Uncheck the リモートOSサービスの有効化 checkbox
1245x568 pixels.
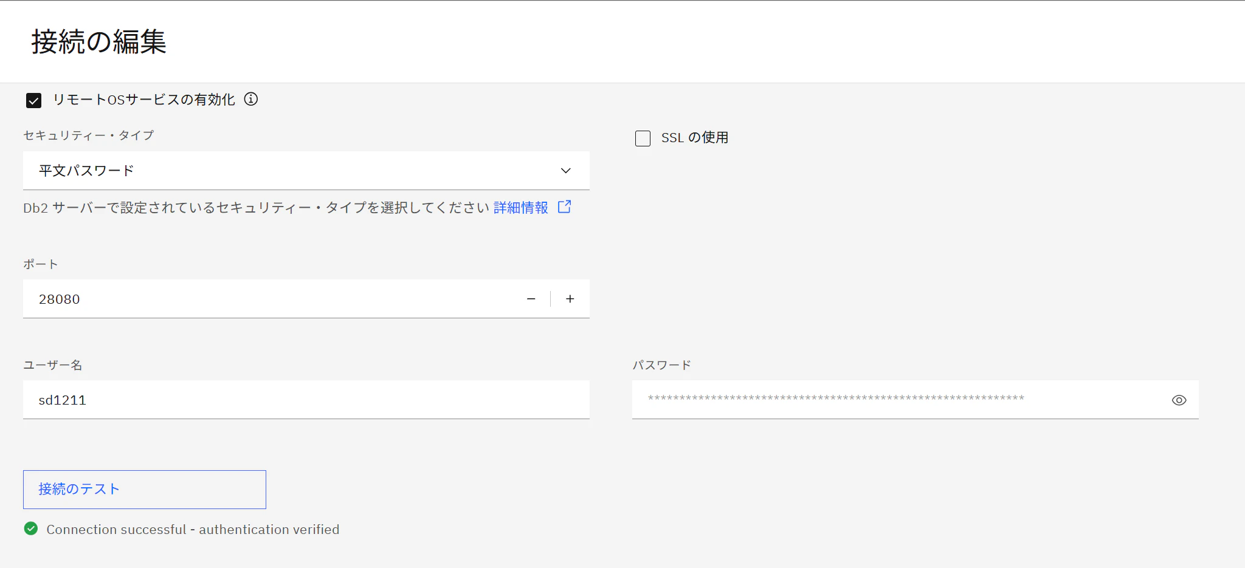pyautogui.click(x=33, y=100)
